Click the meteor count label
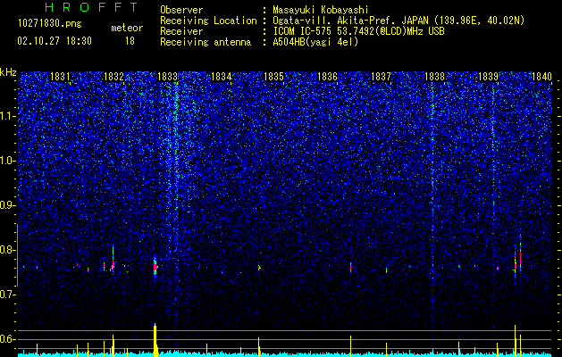562x357 pixels. click(x=127, y=28)
